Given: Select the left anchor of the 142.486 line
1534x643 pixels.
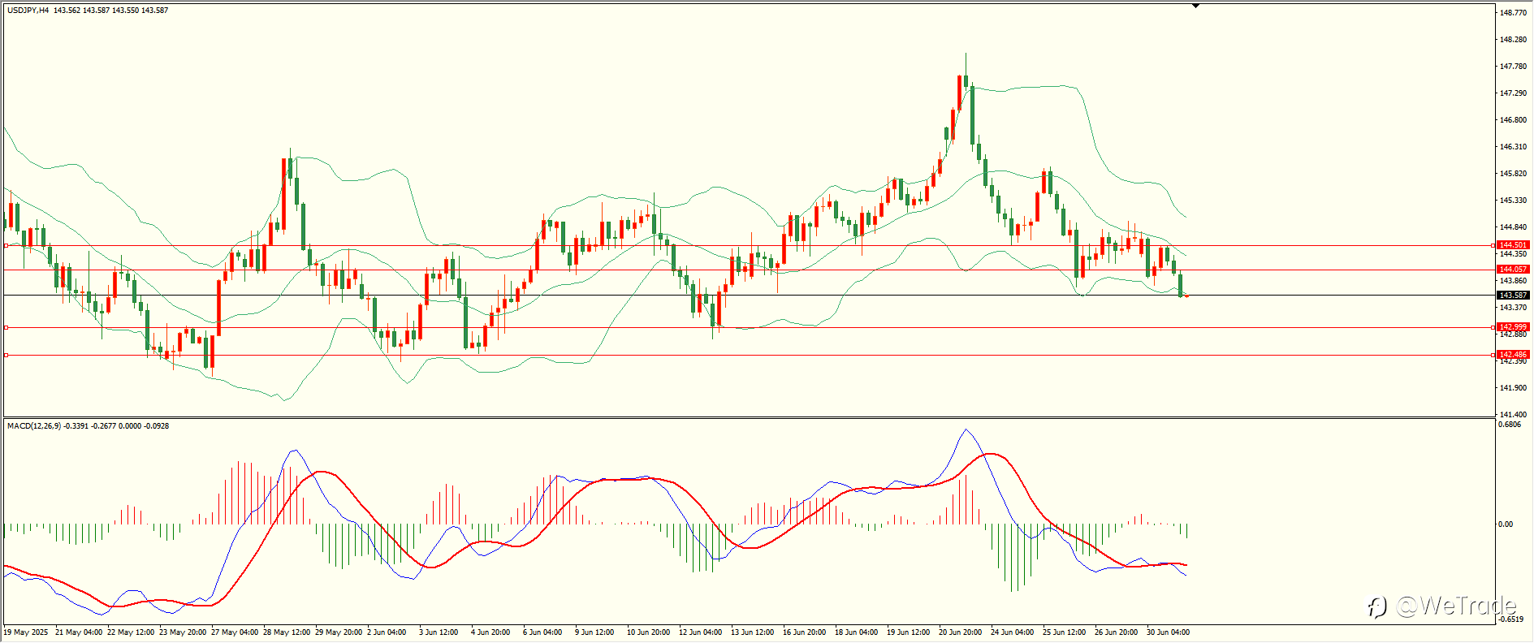Looking at the screenshot, I should (6, 355).
